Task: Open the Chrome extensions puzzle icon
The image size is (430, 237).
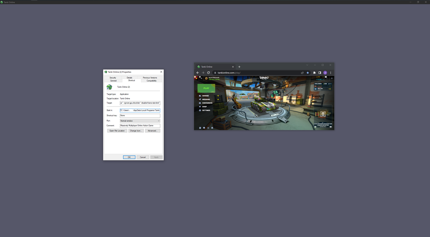Action: (314, 73)
